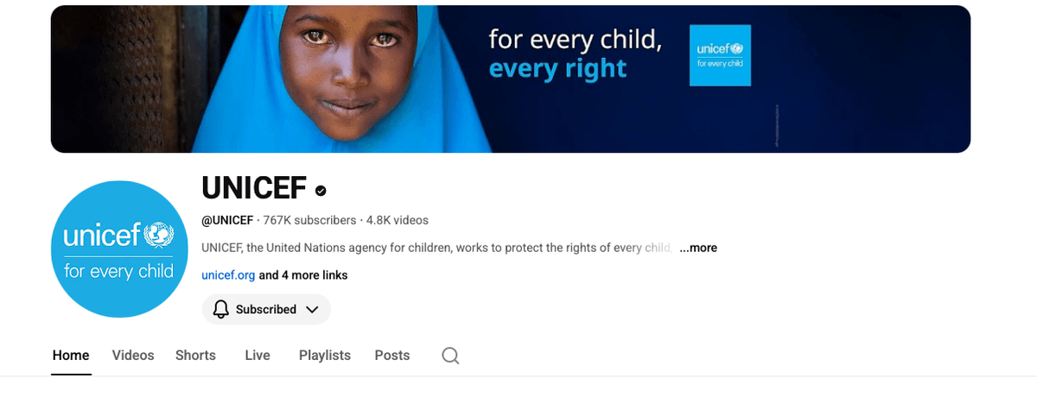Select the Playlists tab

pyautogui.click(x=325, y=356)
